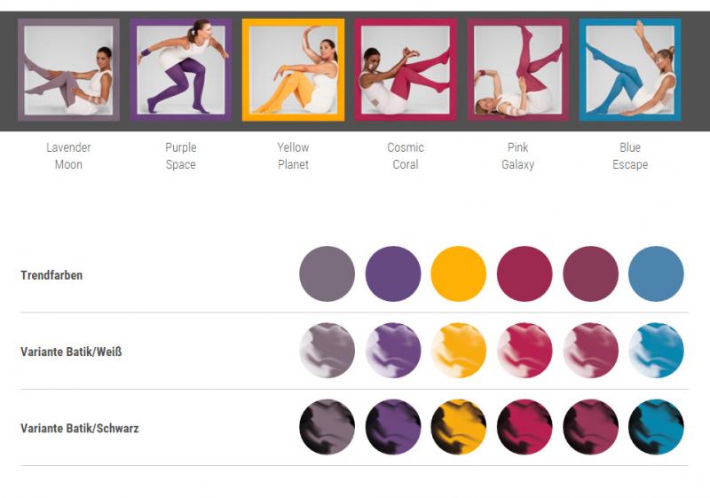Pick the purple Batik/Weiß swatch
This screenshot has width=710, height=498.
[393, 351]
